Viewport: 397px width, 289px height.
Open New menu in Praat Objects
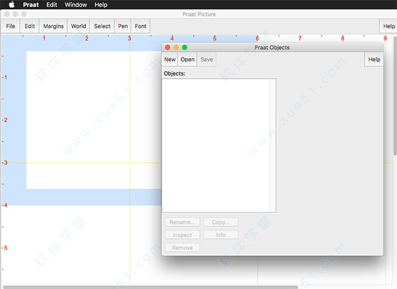point(169,60)
